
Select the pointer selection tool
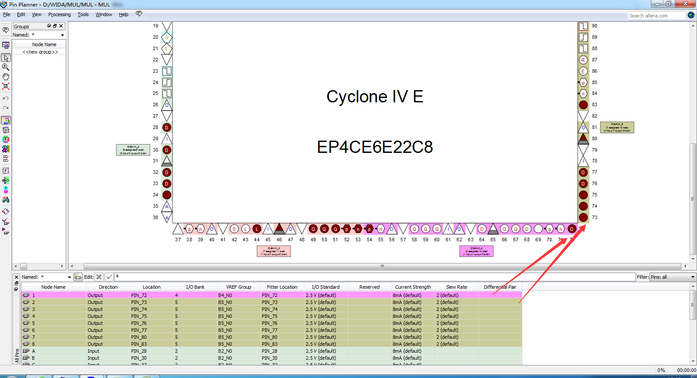(6, 58)
